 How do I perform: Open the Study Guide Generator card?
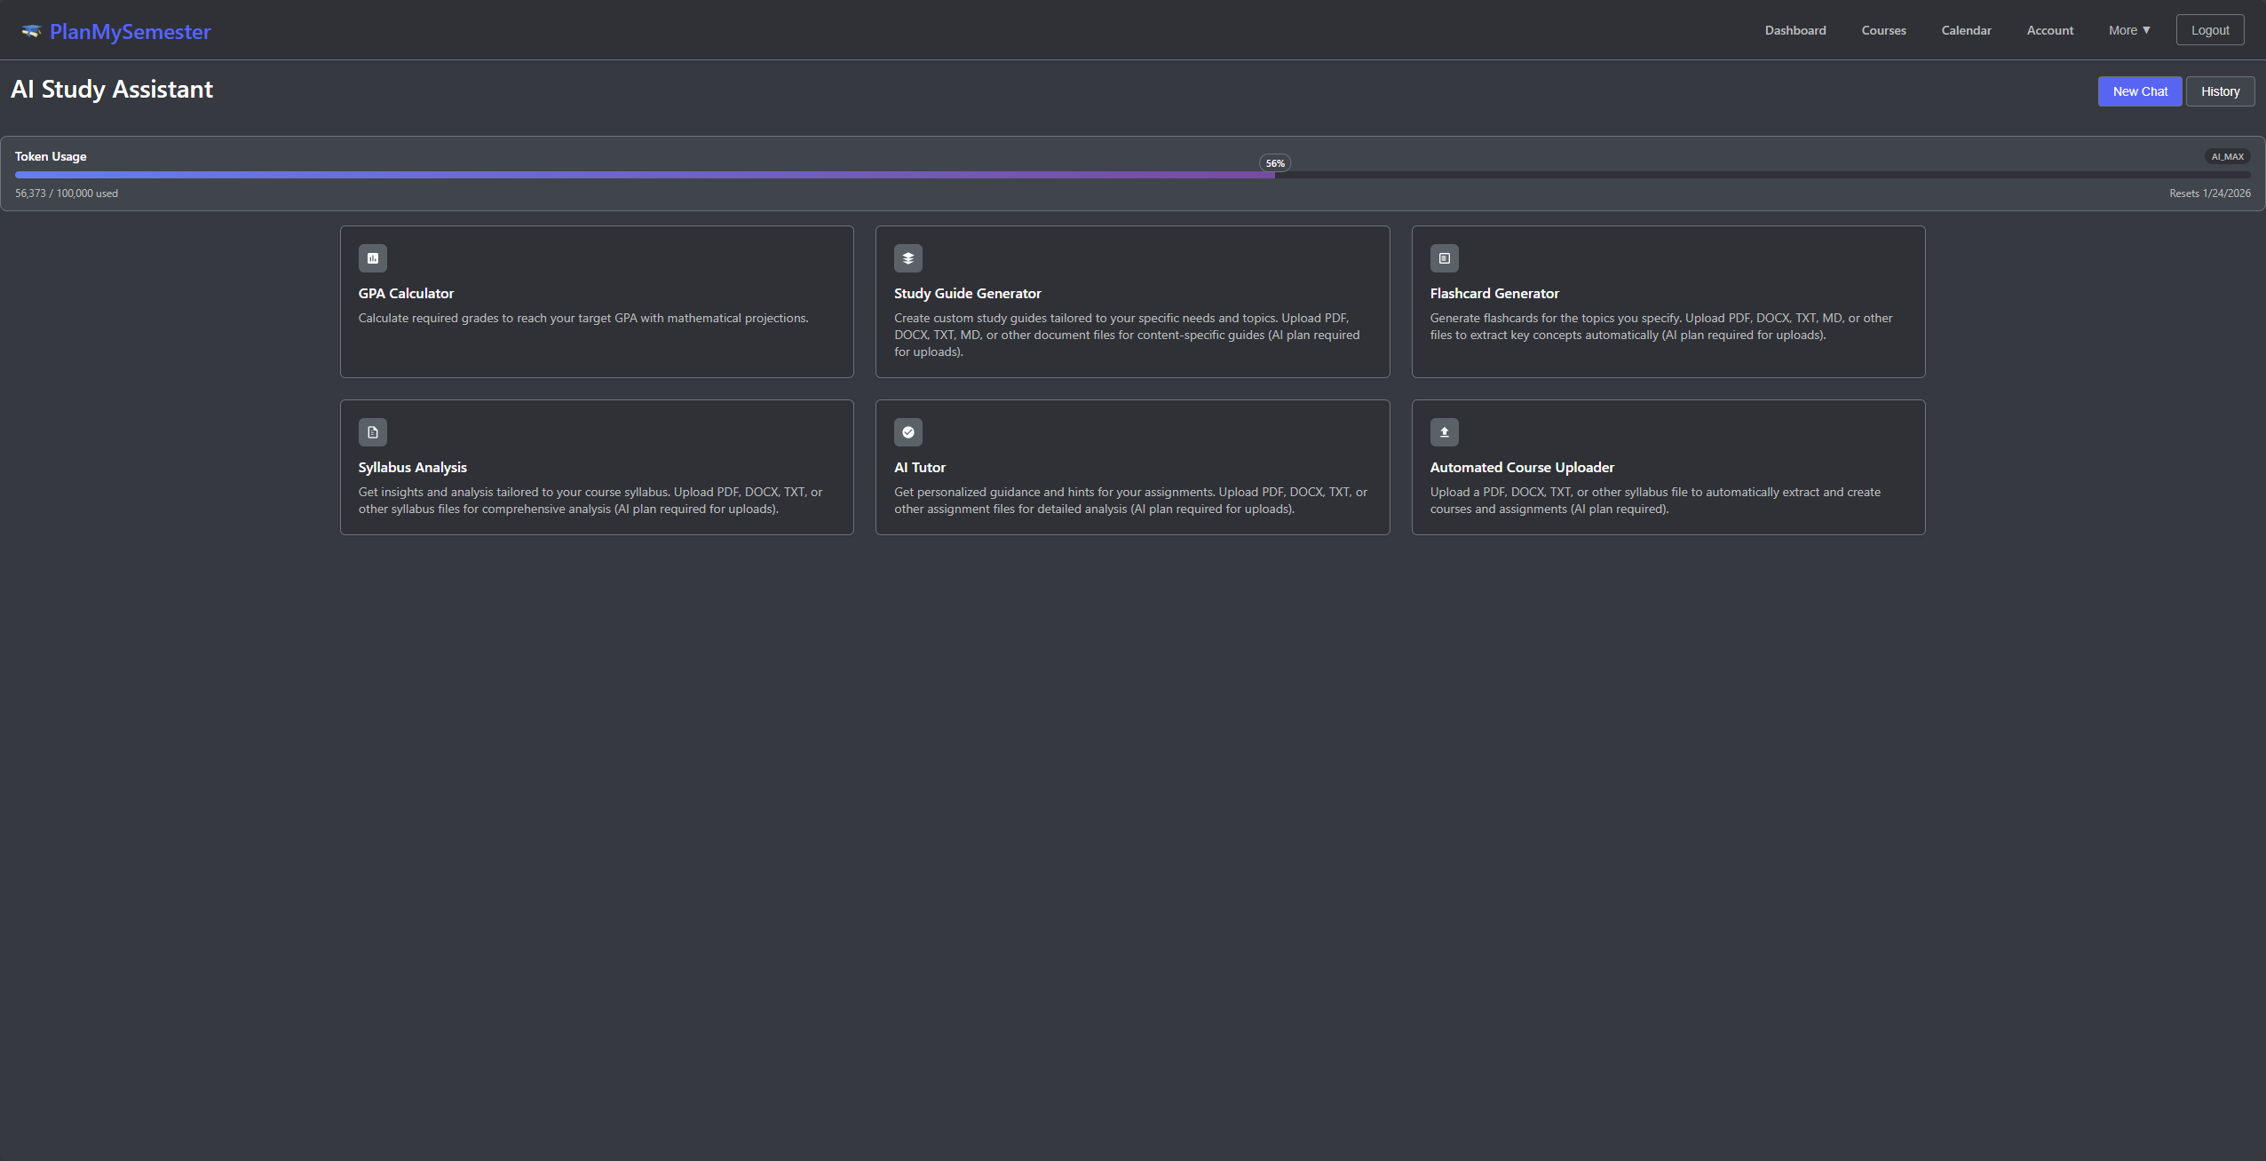click(x=1131, y=302)
